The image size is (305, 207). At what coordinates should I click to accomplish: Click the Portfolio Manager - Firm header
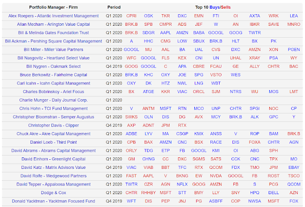coord(53,7)
